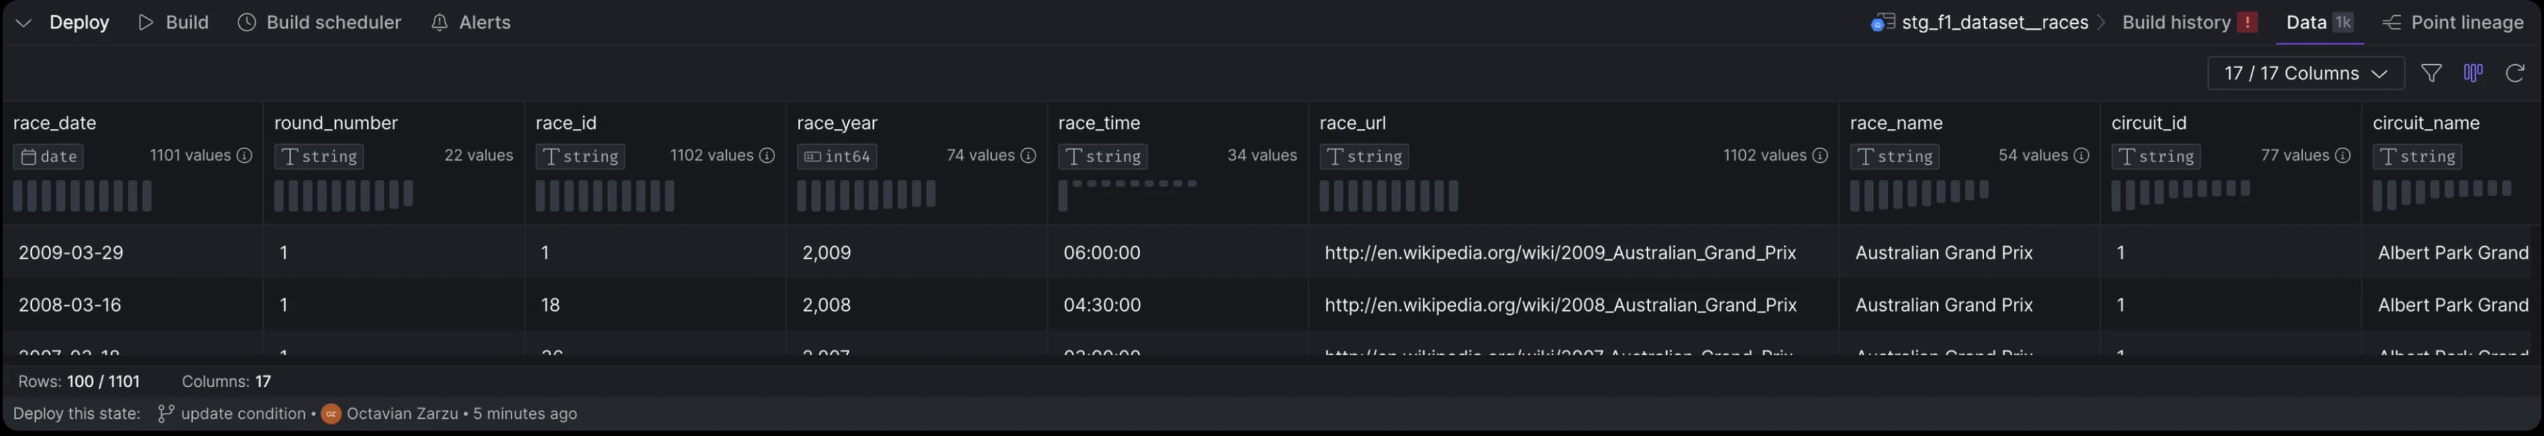
Task: Click the filter funnel icon
Action: coord(2431,73)
